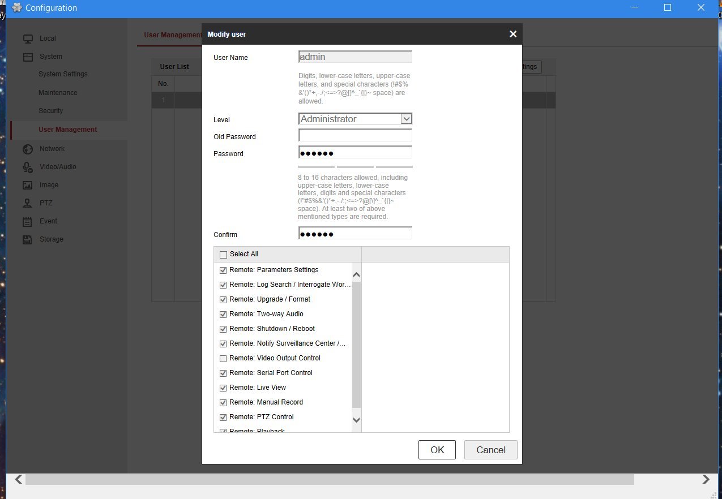The height and width of the screenshot is (499, 722).
Task: Click the Storage floppy disk icon
Action: [28, 239]
